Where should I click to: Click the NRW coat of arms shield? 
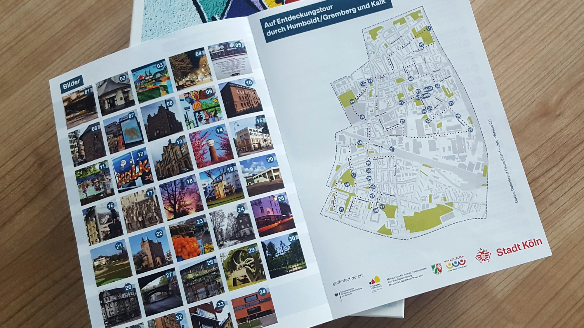tap(437, 269)
